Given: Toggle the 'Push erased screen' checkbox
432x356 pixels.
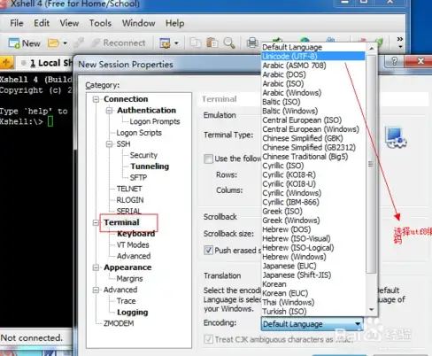Looking at the screenshot, I should tap(208, 251).
